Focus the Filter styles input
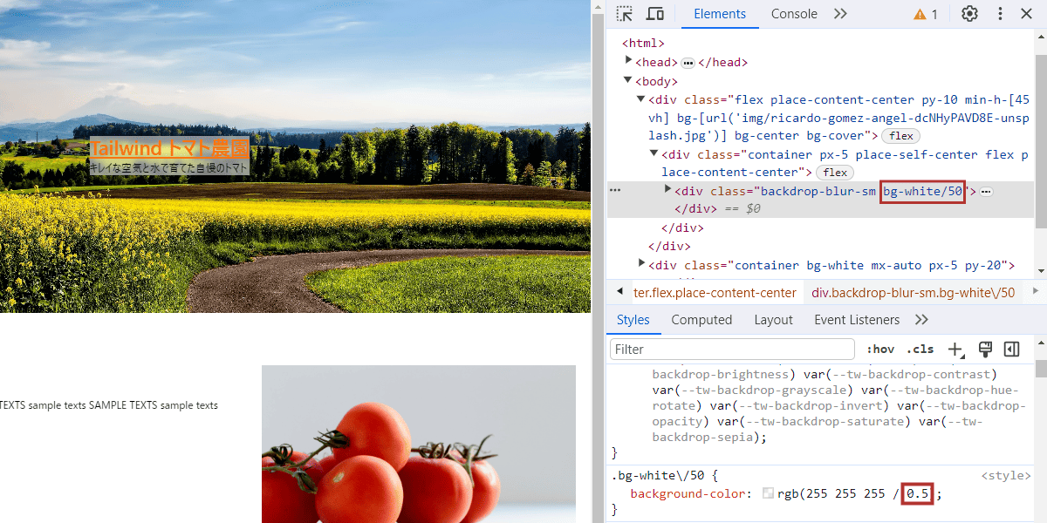 tap(732, 350)
